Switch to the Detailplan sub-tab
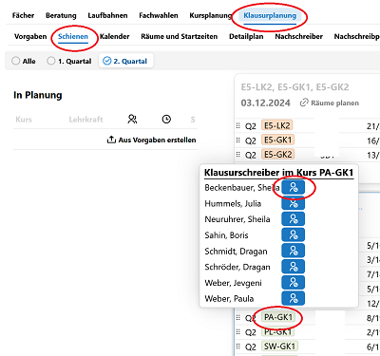380x356 pixels. 246,36
